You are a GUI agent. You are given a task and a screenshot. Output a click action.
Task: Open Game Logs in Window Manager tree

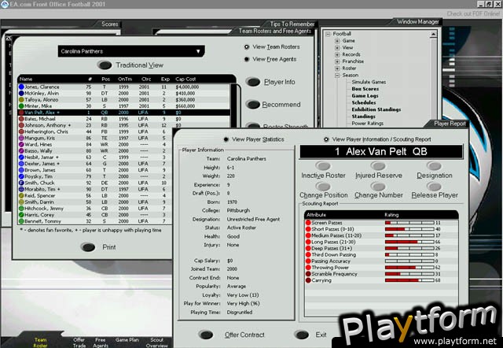[x=365, y=96]
